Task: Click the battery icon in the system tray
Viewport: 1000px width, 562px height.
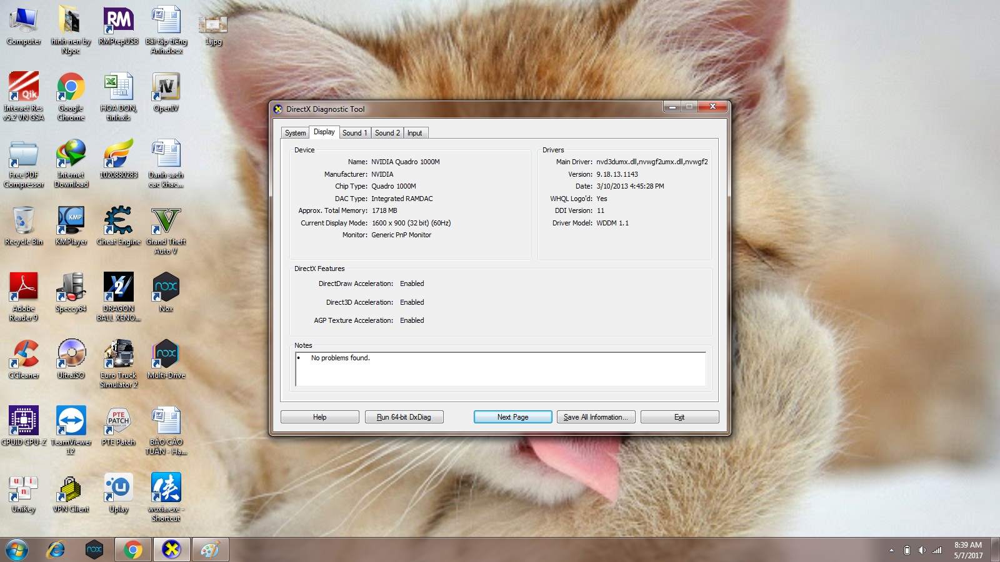Action: coord(907,550)
